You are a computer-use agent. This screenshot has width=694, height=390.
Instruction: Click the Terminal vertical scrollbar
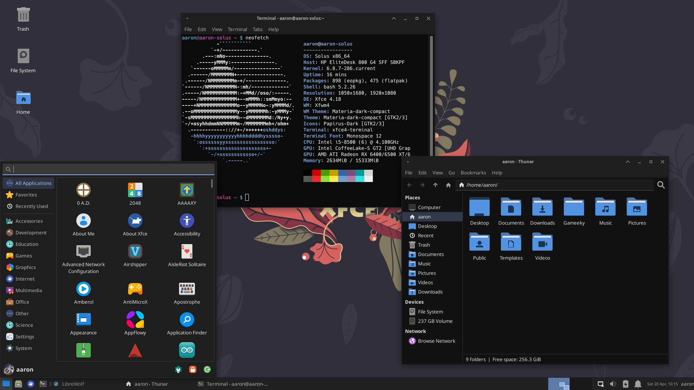click(x=431, y=96)
